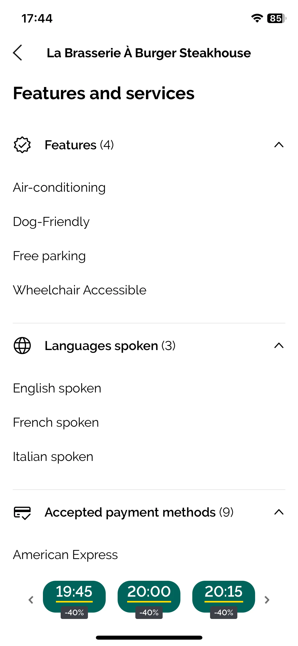Tap the Languages spoken (3) header

(x=110, y=346)
